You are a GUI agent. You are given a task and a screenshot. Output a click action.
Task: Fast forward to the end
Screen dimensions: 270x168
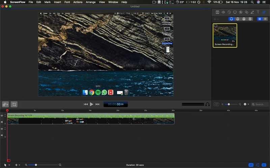coord(98,104)
